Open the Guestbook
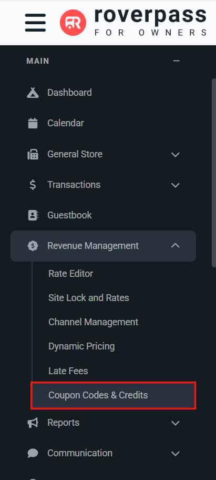This screenshot has width=216, height=480. tap(69, 215)
